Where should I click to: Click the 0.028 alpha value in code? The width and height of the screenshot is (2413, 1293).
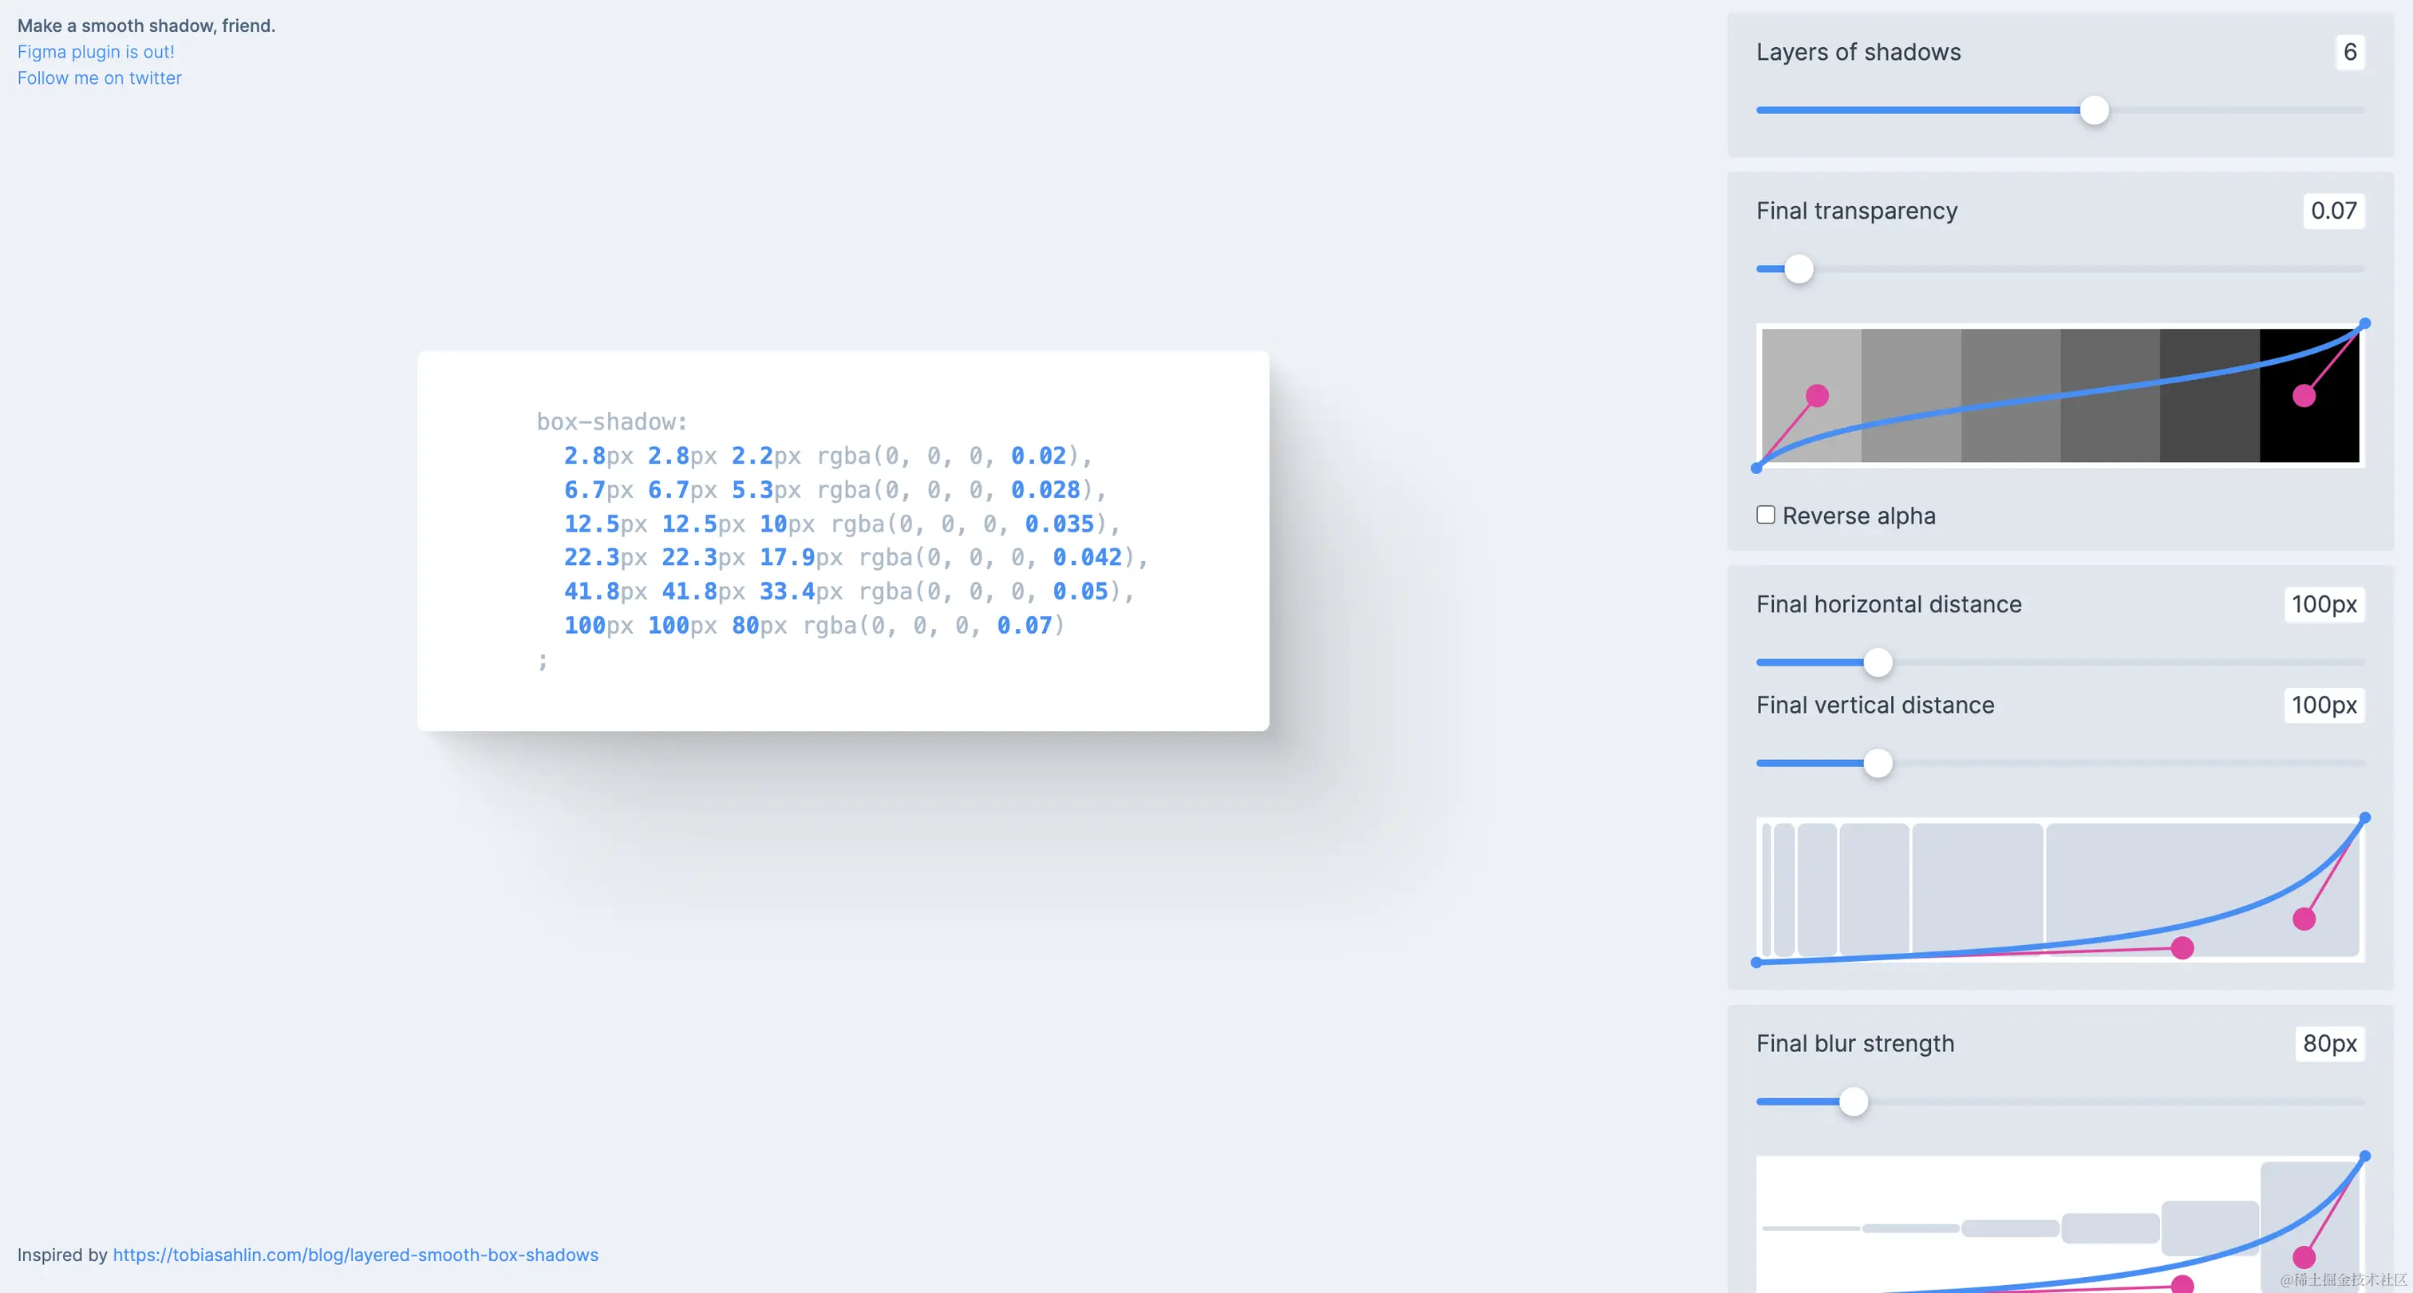click(x=1045, y=490)
